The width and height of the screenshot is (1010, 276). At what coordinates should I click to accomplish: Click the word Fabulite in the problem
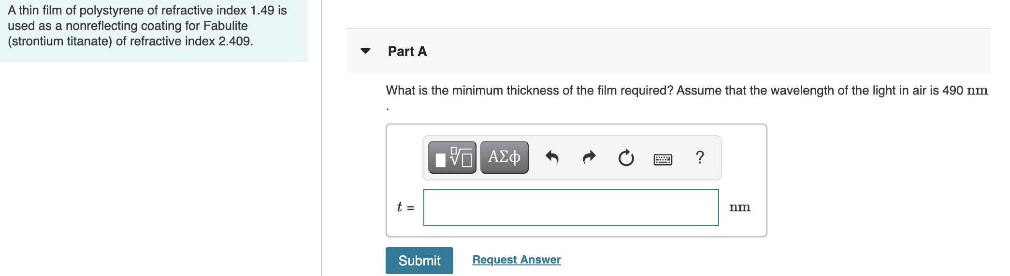coord(225,26)
